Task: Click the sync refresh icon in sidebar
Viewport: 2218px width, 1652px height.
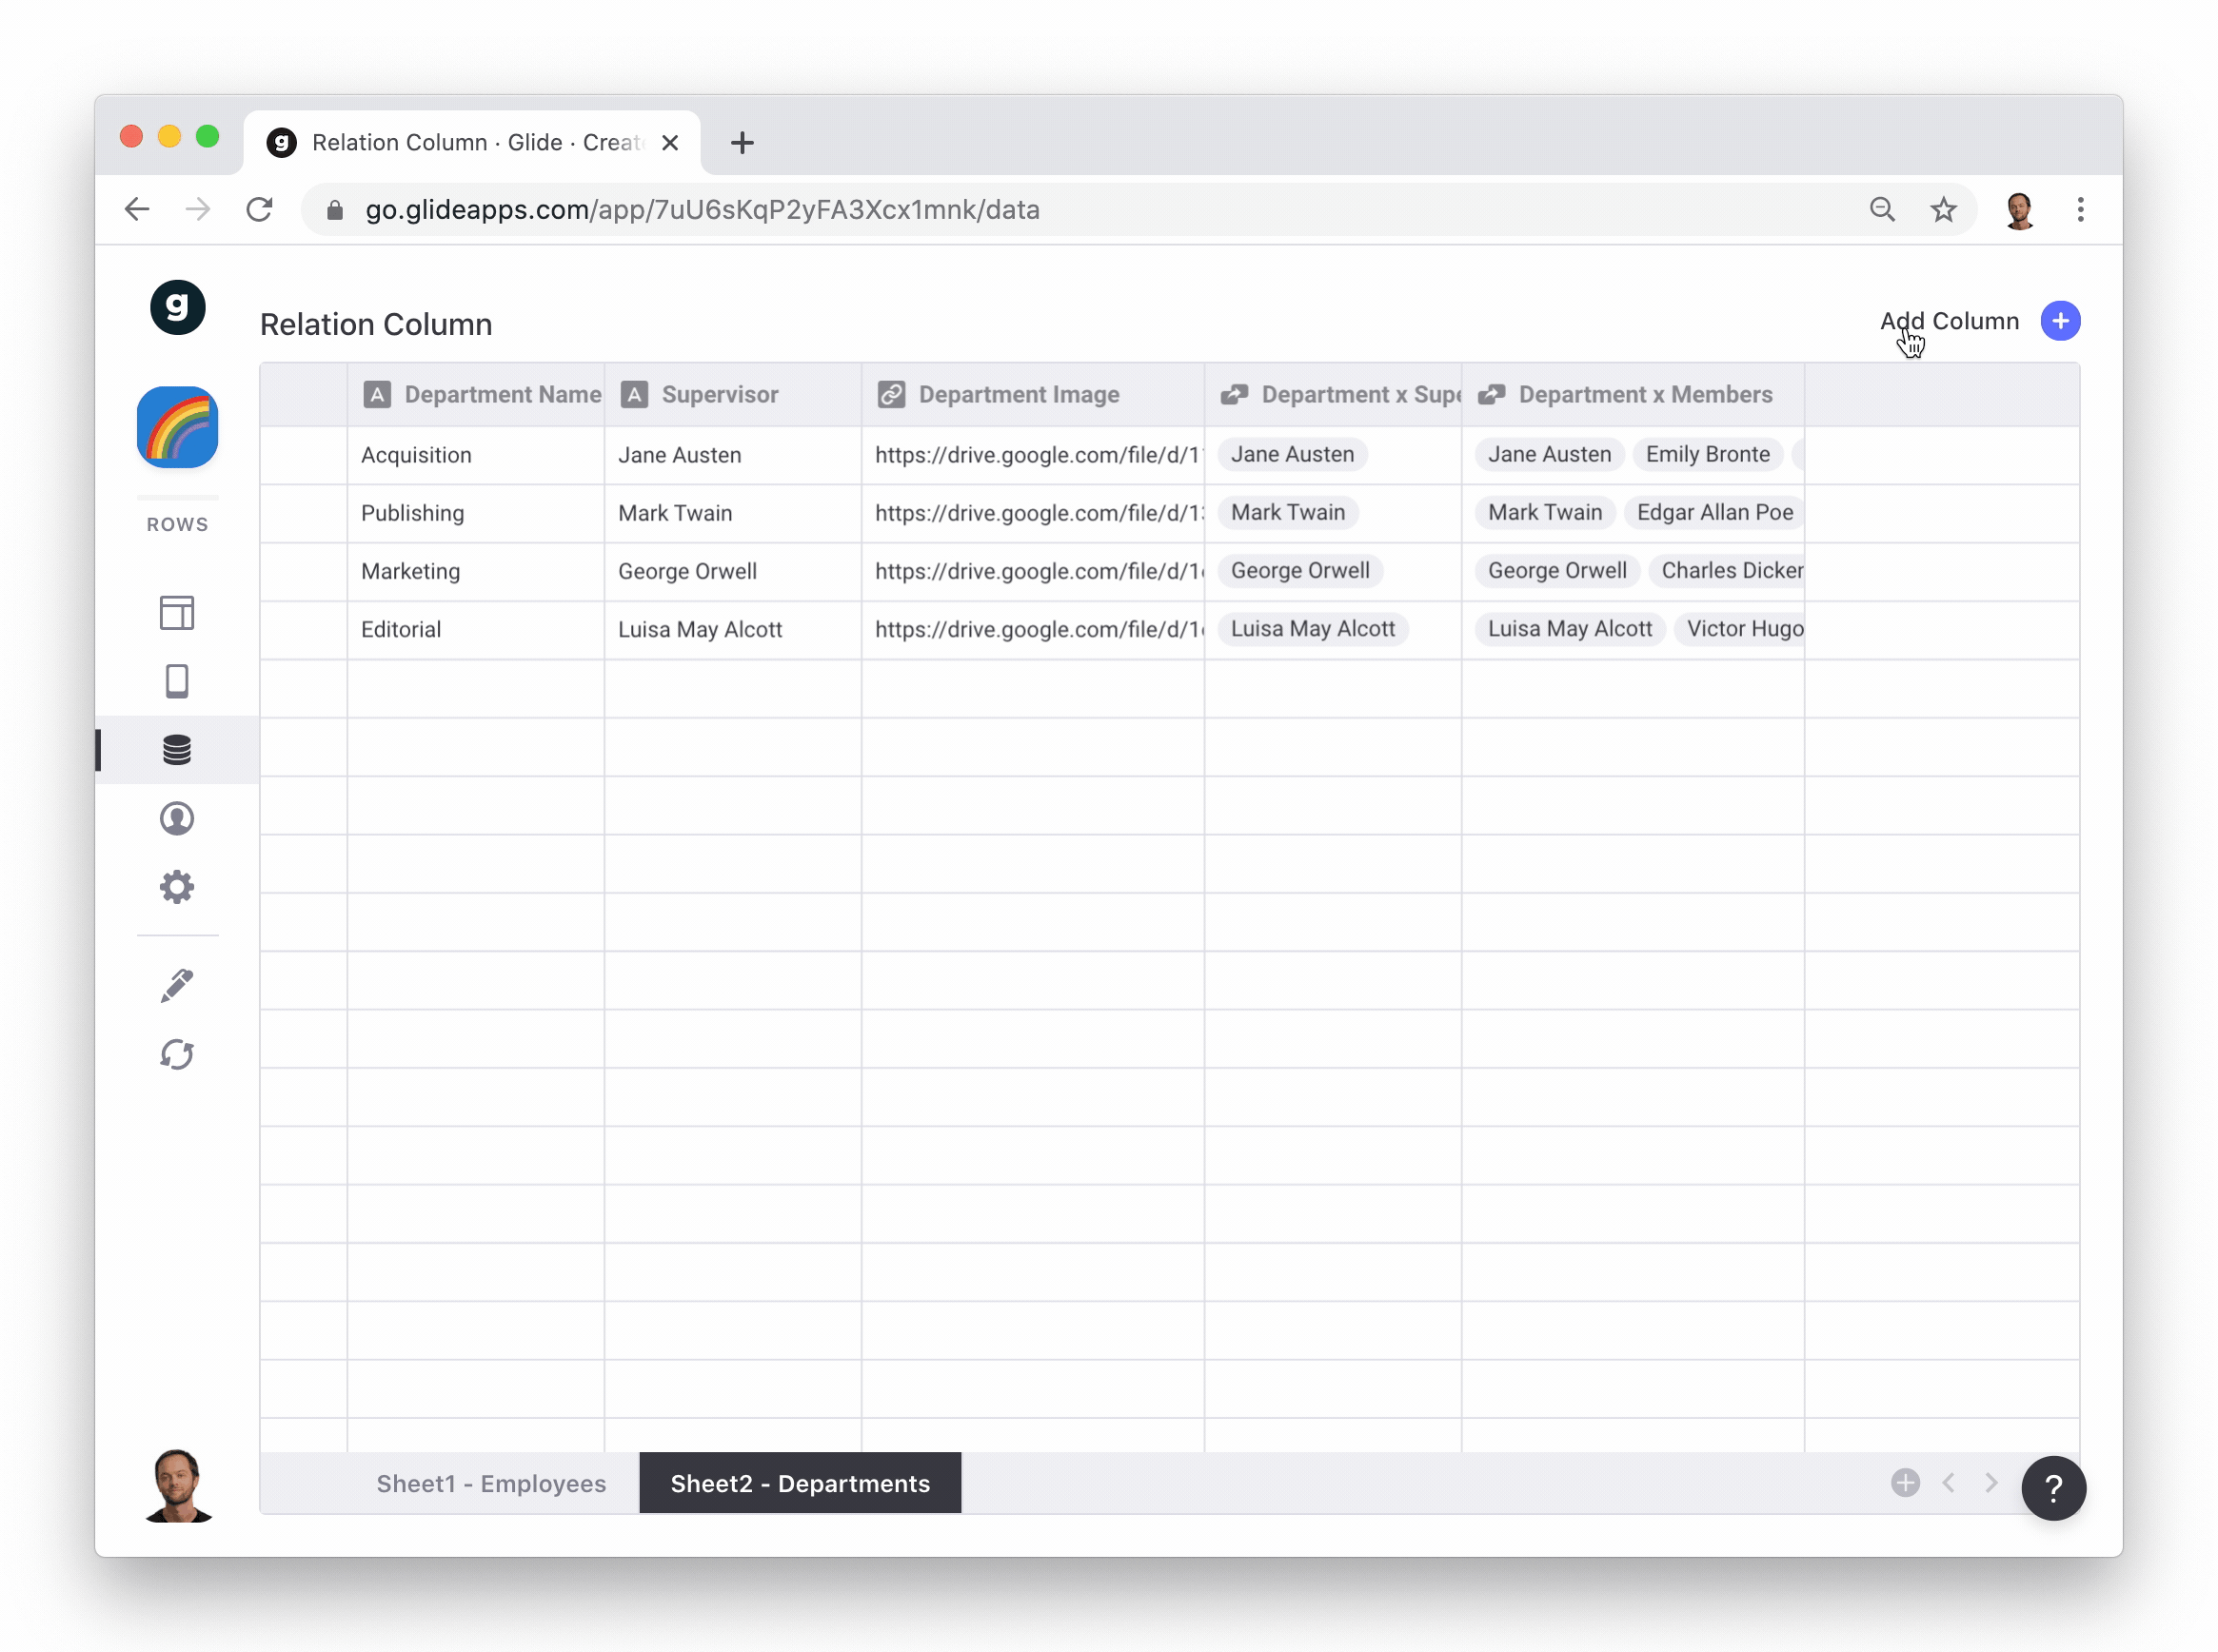Action: 177,1054
